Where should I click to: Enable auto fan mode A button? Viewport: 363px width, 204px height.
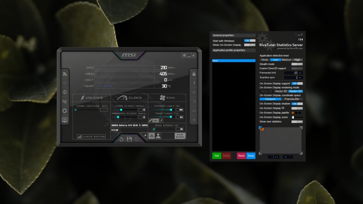point(151,136)
